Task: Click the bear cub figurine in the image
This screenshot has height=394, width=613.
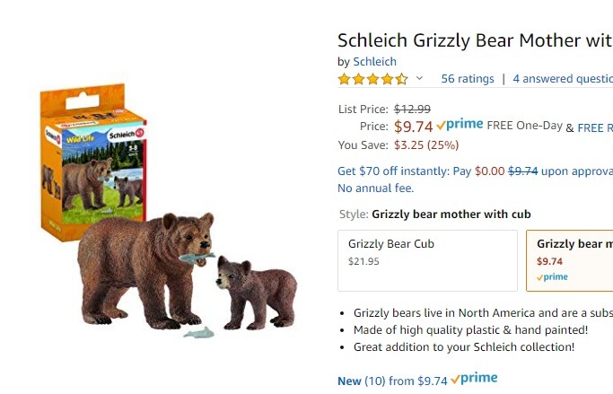Action: [255, 292]
